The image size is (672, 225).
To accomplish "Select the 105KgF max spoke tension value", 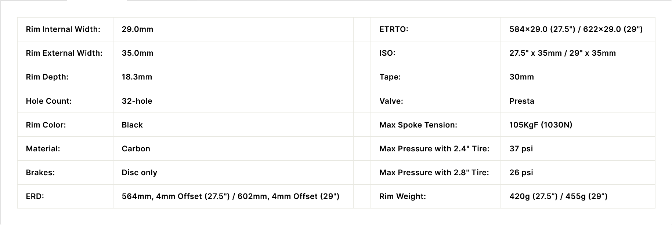I will [x=541, y=125].
